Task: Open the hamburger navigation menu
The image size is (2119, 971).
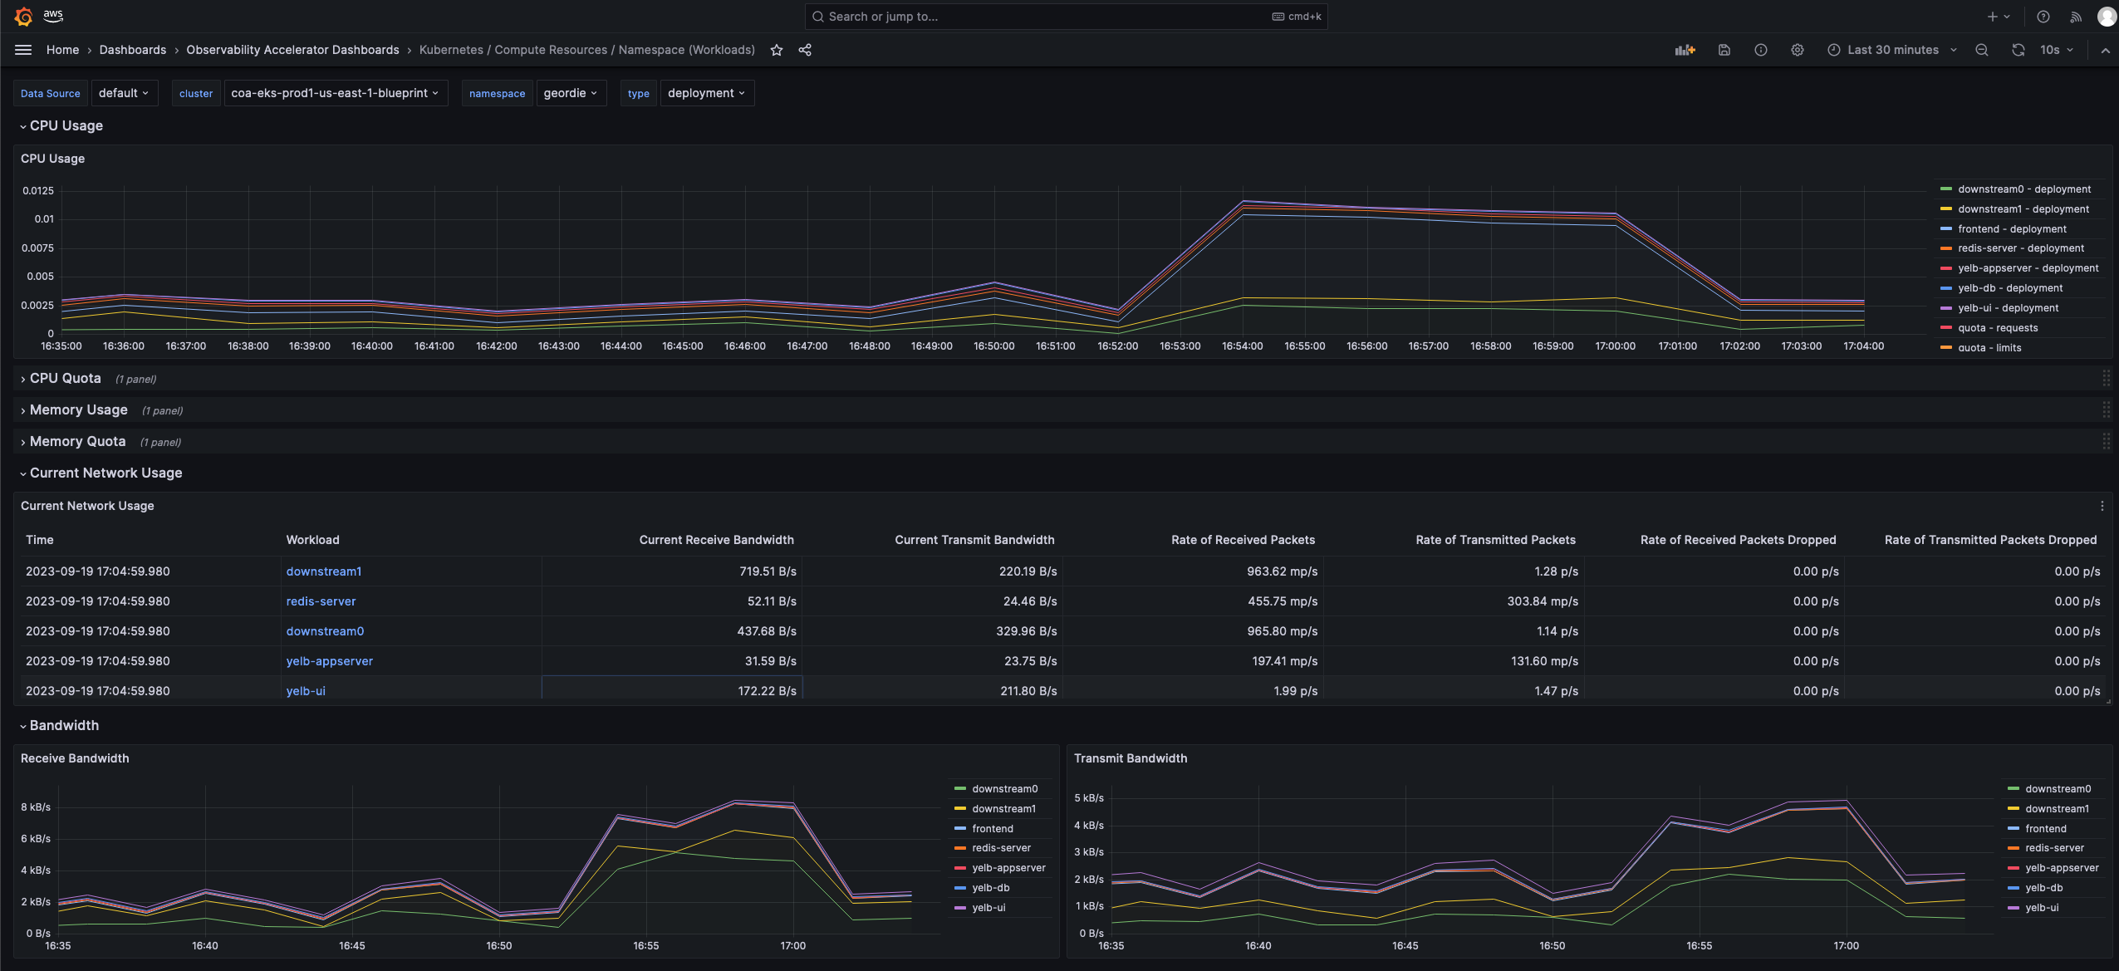Action: tap(23, 50)
